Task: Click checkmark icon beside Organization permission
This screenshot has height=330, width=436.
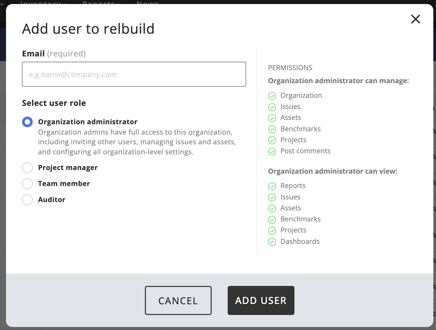Action: click(x=272, y=96)
